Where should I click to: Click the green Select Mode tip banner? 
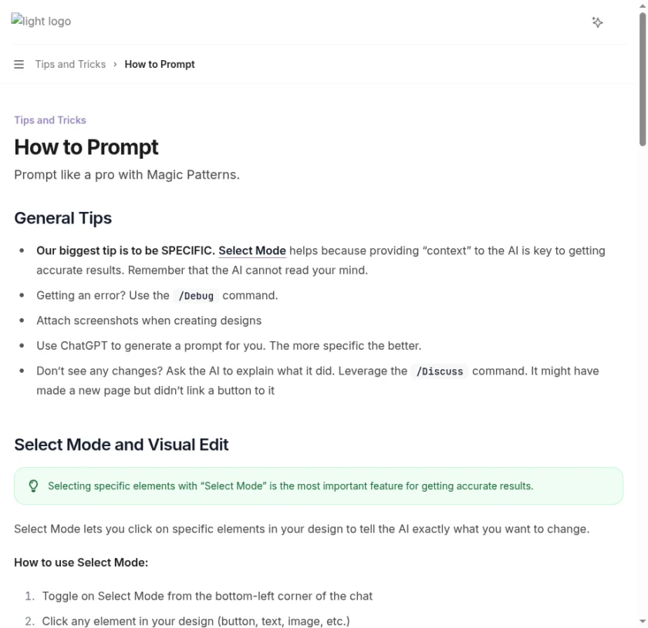(x=320, y=485)
